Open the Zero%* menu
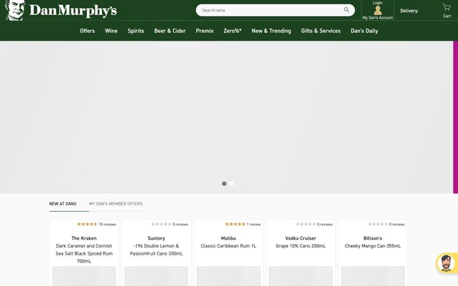This screenshot has width=458, height=286. click(233, 31)
